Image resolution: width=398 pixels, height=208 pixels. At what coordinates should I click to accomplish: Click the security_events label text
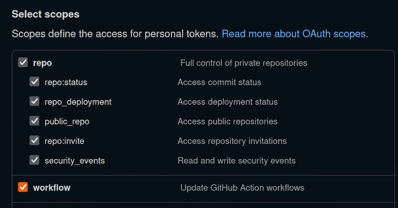pyautogui.click(x=75, y=161)
